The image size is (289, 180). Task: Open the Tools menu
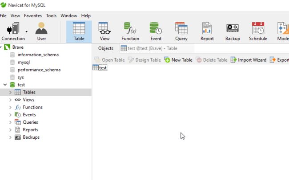pyautogui.click(x=51, y=16)
